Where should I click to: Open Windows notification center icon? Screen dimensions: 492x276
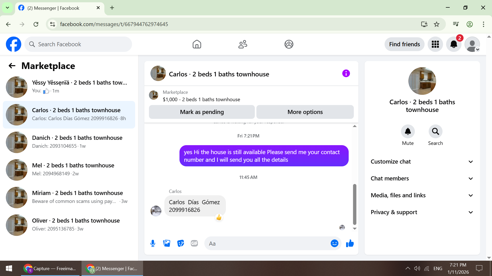pyautogui.click(x=479, y=268)
